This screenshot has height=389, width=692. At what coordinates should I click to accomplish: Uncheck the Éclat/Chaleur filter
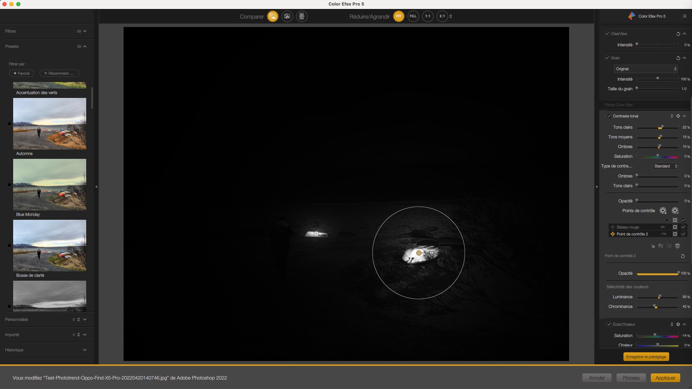(609, 324)
